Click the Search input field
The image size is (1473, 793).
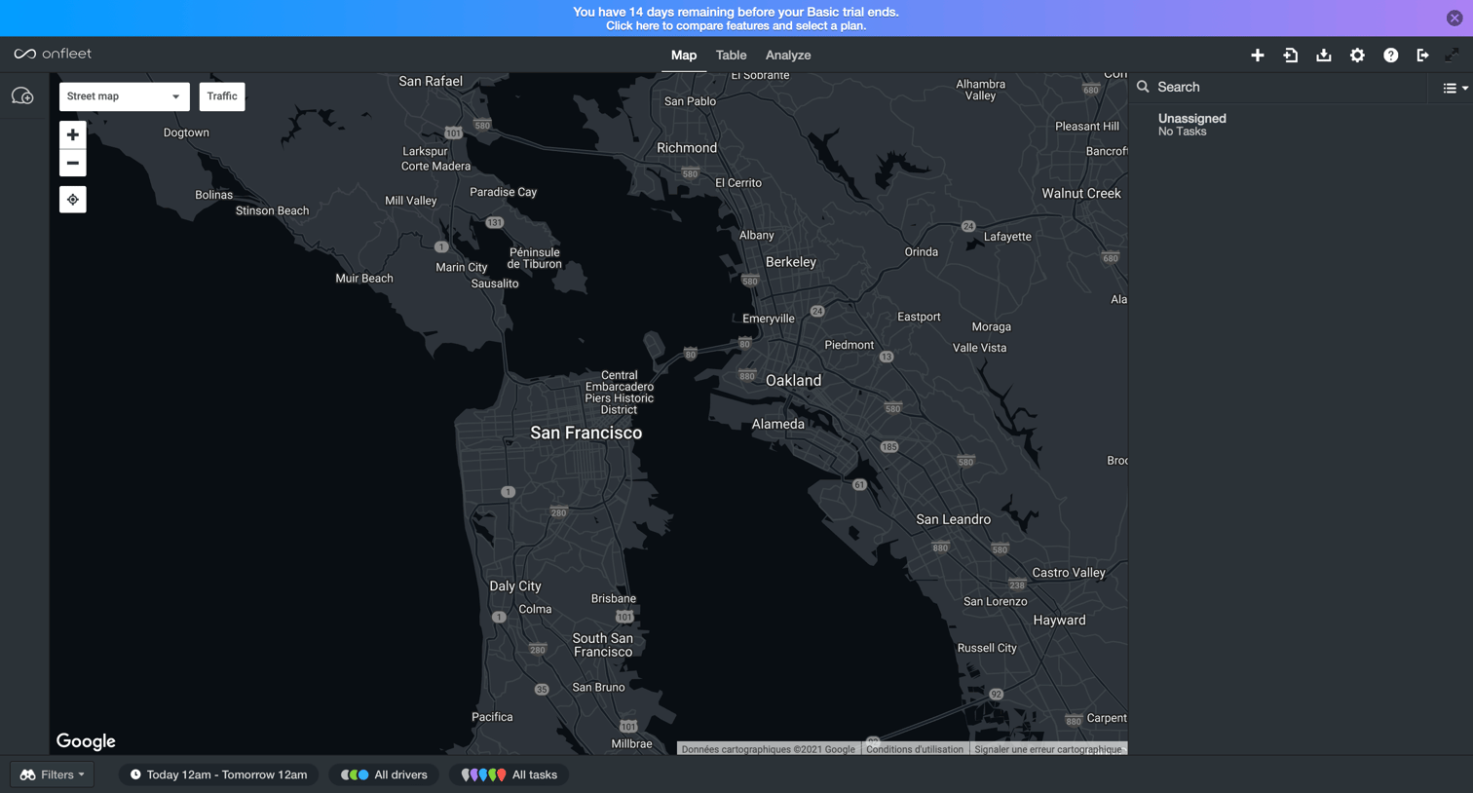1286,87
